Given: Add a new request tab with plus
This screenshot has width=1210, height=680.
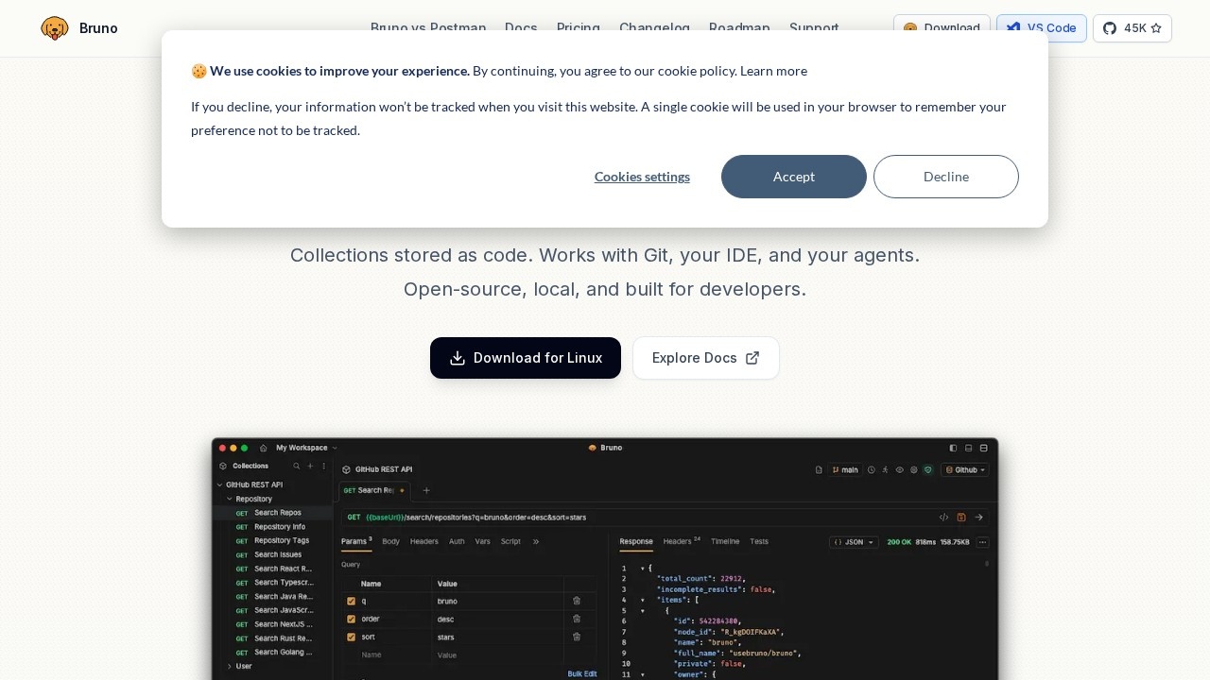Looking at the screenshot, I should click(x=426, y=490).
